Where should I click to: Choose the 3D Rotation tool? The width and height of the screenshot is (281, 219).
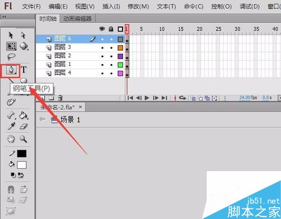click(x=24, y=46)
